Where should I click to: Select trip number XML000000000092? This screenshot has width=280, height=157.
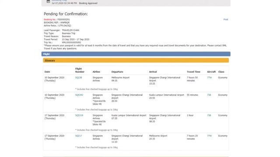pyautogui.click(x=71, y=43)
